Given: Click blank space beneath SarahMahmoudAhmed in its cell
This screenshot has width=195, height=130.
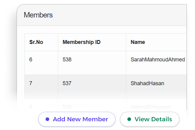Looking at the screenshot, I should [157, 69].
